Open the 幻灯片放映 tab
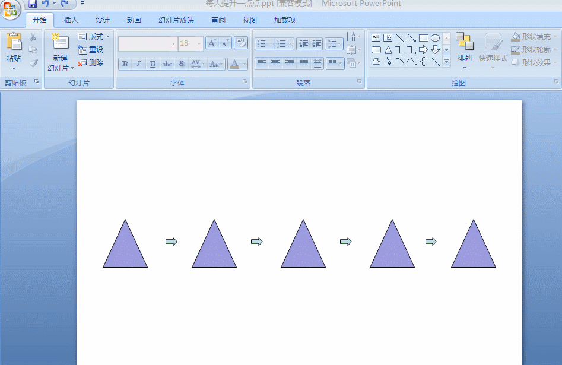 [176, 20]
